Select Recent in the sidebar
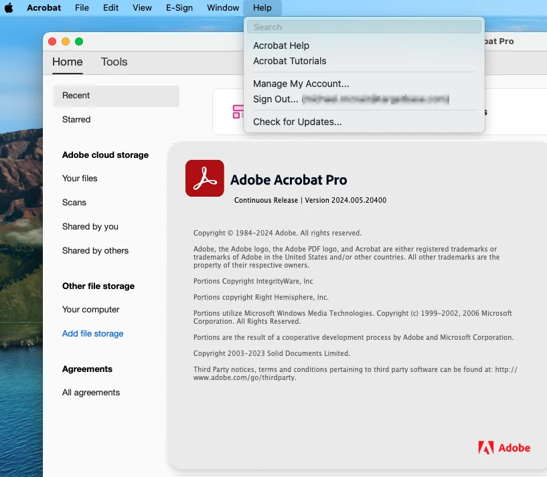Image resolution: width=547 pixels, height=477 pixels. [x=116, y=96]
